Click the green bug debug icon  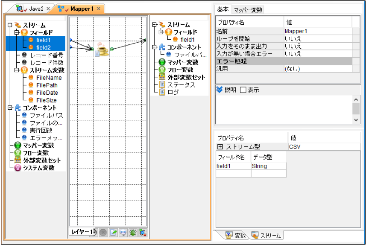pyautogui.click(x=133, y=233)
